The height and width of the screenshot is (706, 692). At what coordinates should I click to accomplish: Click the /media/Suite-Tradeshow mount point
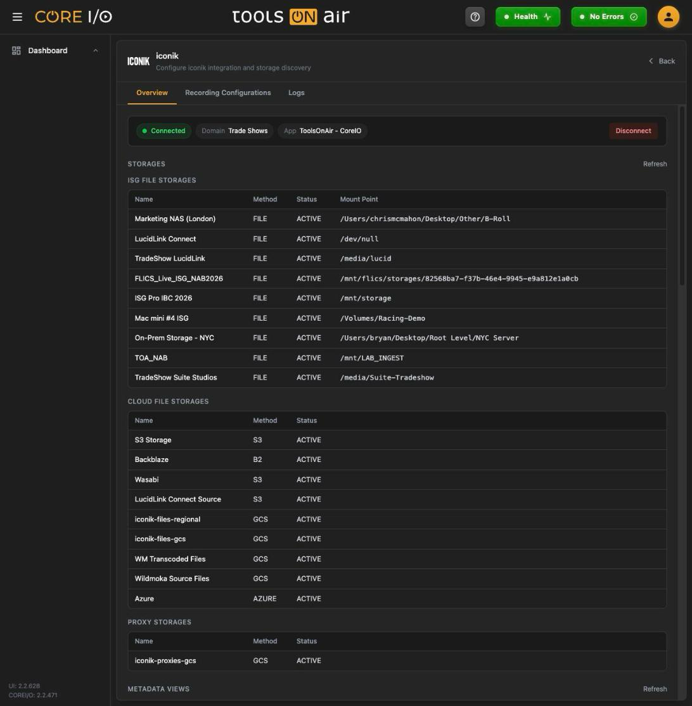coord(387,377)
